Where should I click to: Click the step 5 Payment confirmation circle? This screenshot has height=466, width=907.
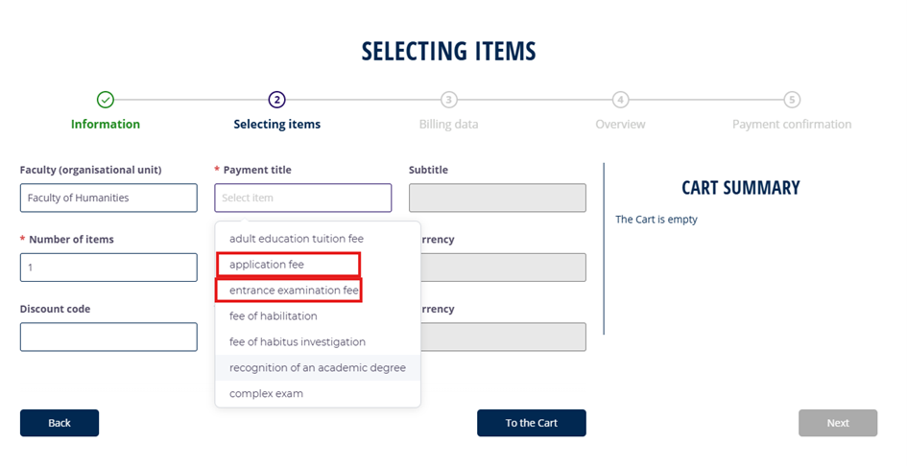(x=792, y=100)
